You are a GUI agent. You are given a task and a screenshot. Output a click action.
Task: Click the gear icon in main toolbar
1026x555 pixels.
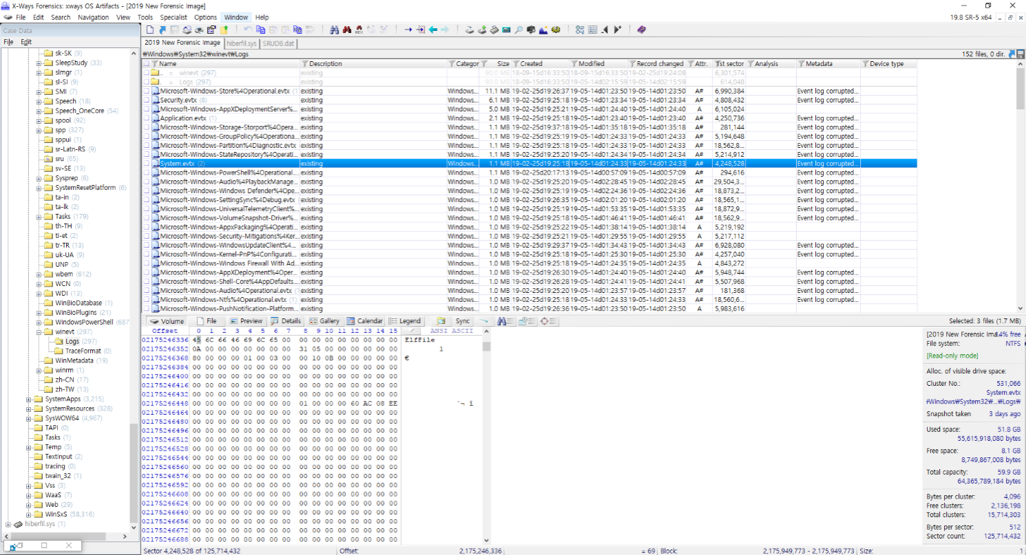[x=556, y=30]
